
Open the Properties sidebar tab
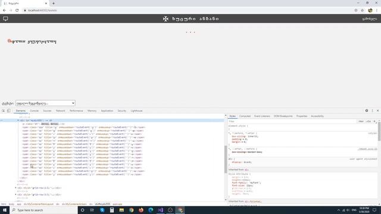point(302,117)
